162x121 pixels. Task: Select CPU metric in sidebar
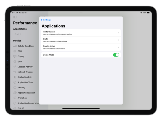point(20,51)
